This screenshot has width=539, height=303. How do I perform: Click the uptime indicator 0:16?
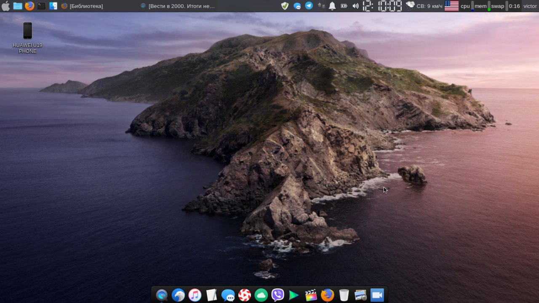(x=514, y=6)
